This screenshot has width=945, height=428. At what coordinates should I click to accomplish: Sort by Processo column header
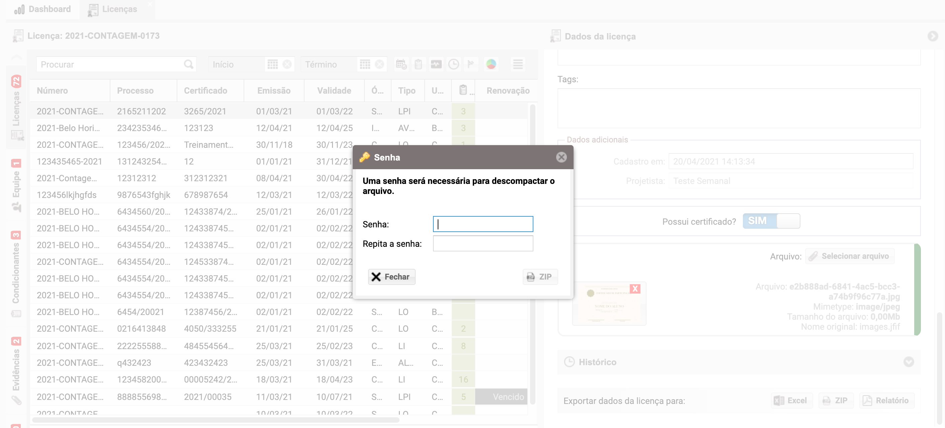[143, 91]
